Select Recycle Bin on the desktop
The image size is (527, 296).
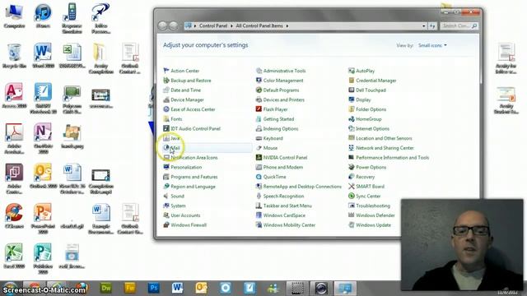tap(14, 56)
